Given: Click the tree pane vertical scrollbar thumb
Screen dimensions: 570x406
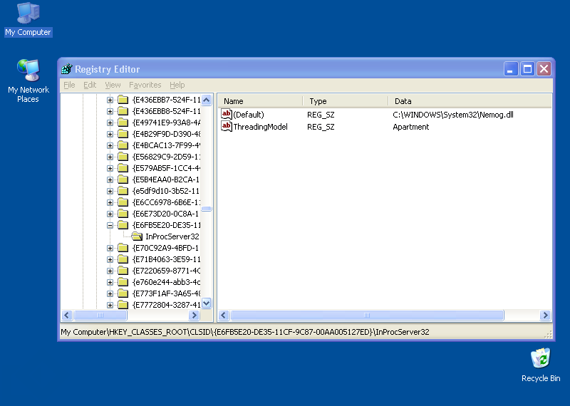Looking at the screenshot, I should coord(206,209).
